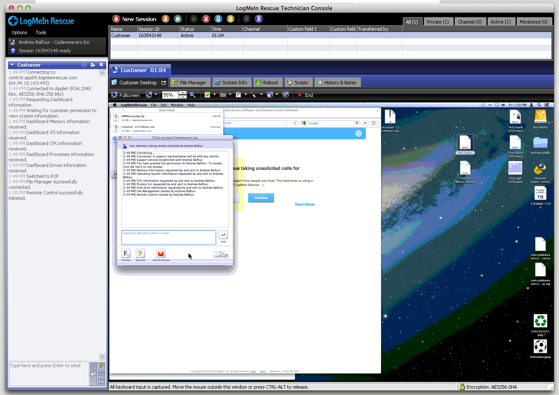
Task: Click add-person icon in Customer chat header
Action: click(x=93, y=65)
